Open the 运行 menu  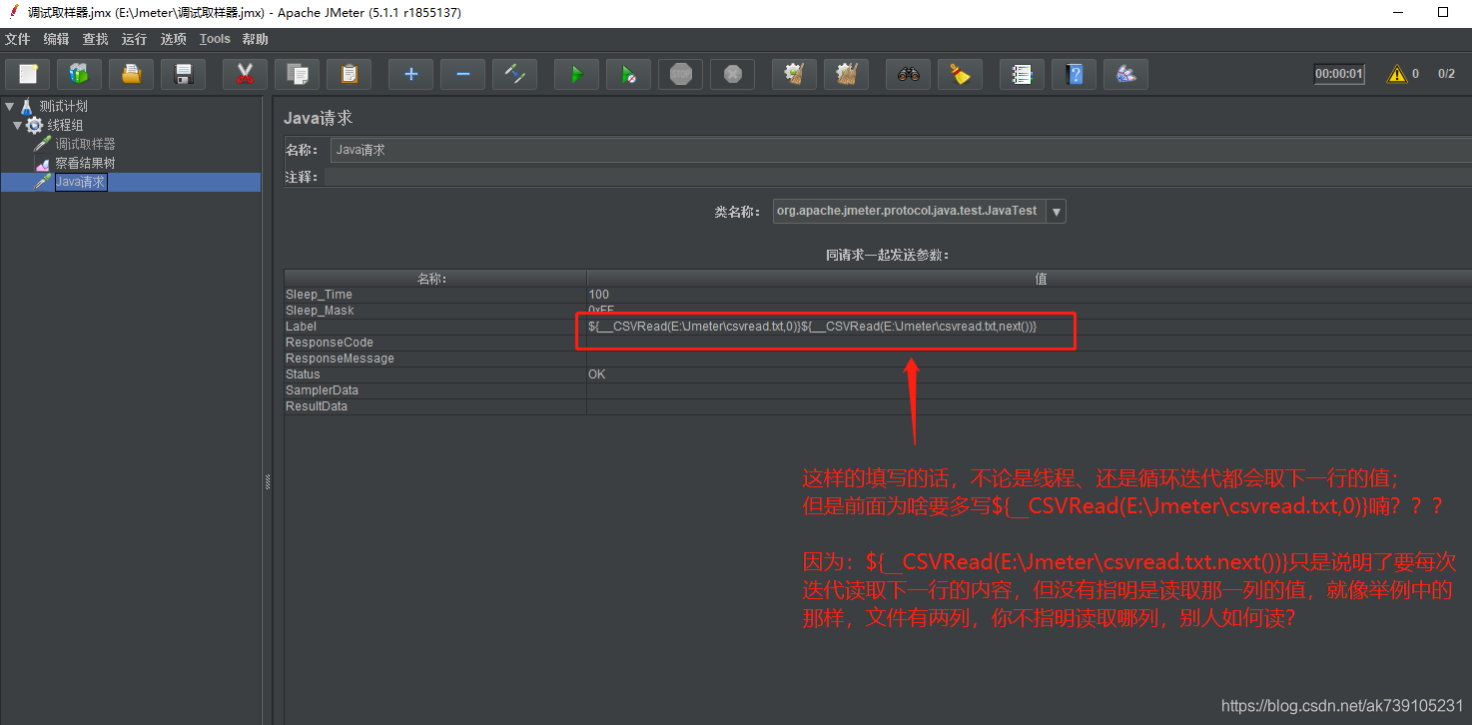pyautogui.click(x=134, y=39)
